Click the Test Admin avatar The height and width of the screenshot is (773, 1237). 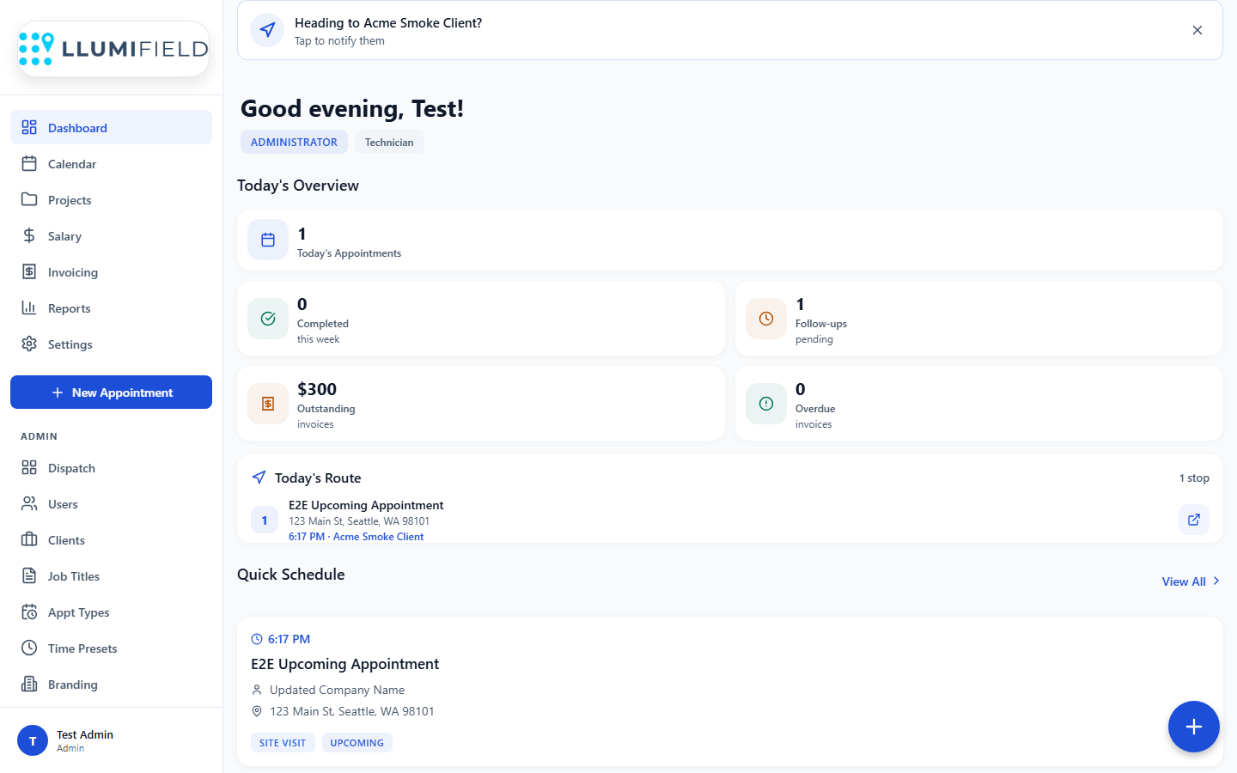(33, 740)
